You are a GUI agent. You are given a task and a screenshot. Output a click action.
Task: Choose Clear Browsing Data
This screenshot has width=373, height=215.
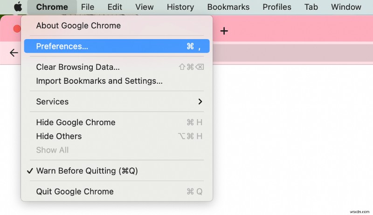pos(78,67)
